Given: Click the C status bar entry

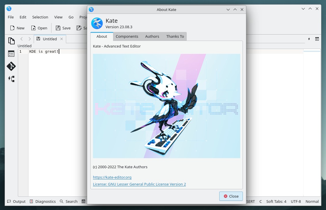Looking at the screenshot, I should pos(260,201).
